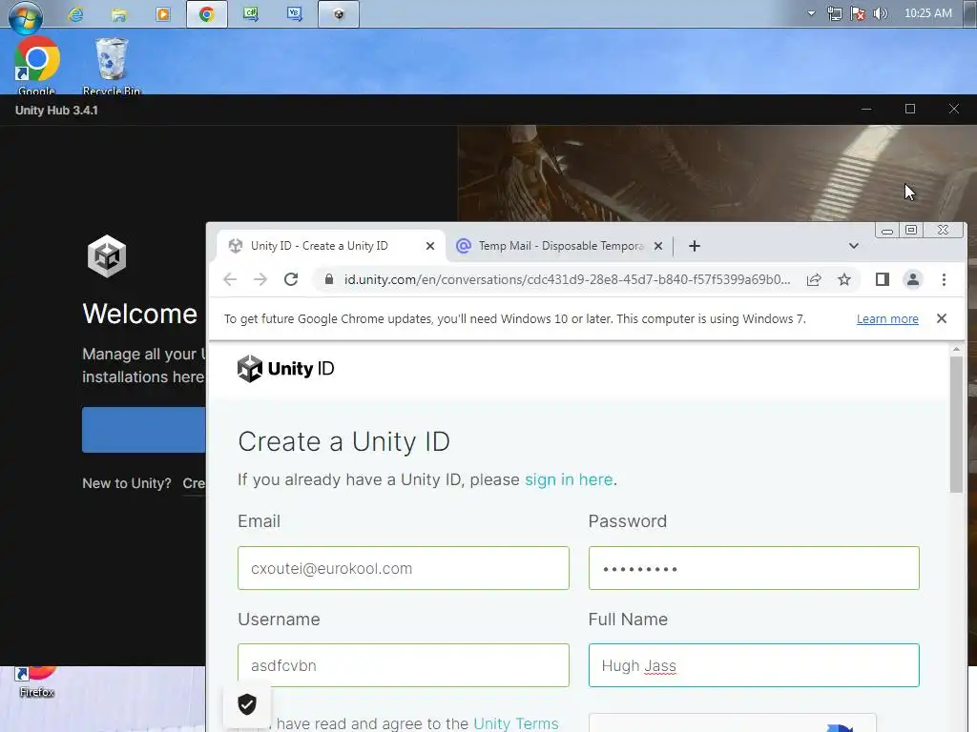977x732 pixels.
Task: Open Action Center flag tray icon
Action: pos(858,13)
